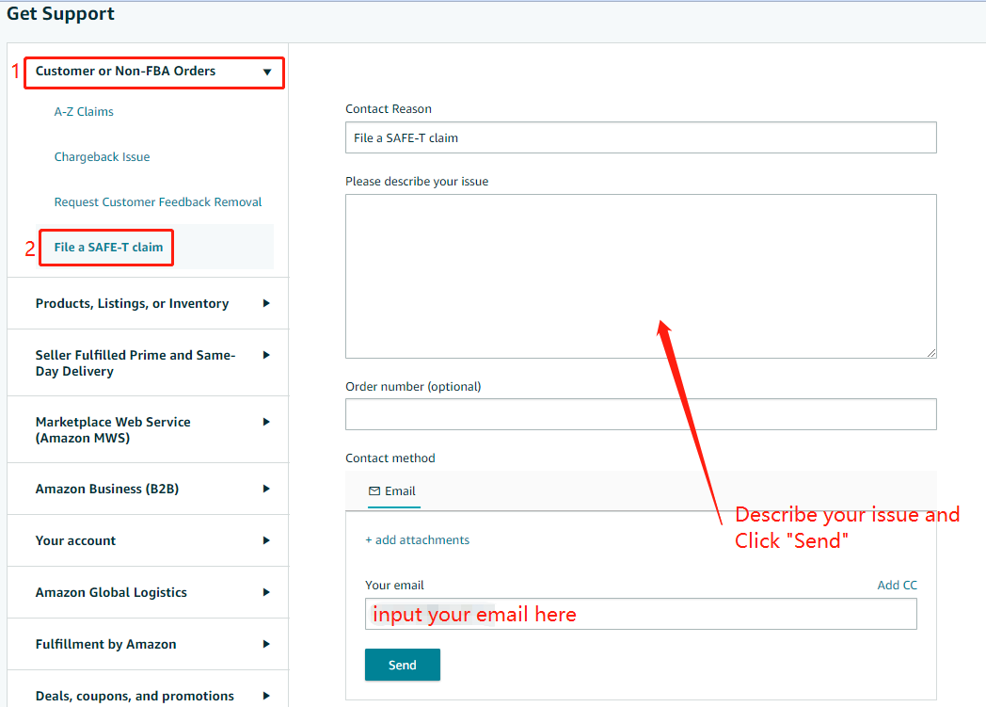Click the Customer or Non-FBA Orders heading

coord(125,72)
